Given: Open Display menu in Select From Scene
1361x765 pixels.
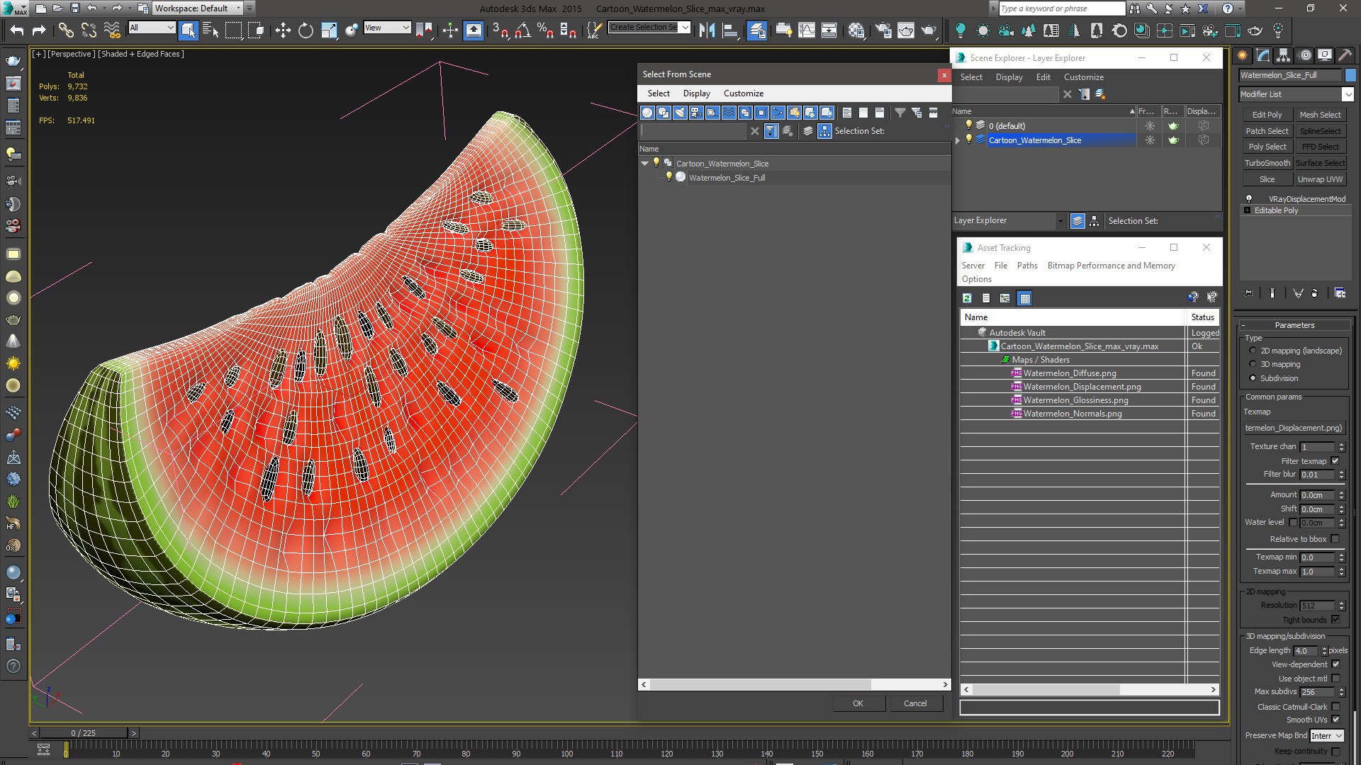Looking at the screenshot, I should pos(696,93).
